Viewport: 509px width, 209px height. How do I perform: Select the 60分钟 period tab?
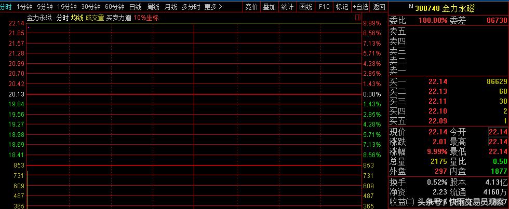[x=115, y=6]
